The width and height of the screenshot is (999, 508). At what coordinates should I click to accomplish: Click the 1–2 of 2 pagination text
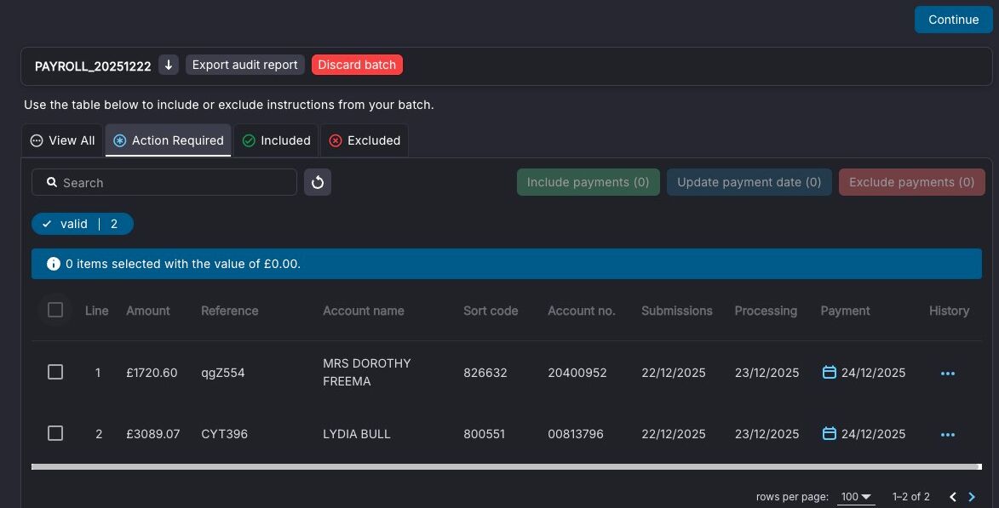[910, 497]
